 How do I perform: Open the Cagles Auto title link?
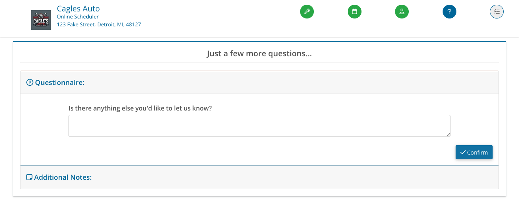click(78, 8)
